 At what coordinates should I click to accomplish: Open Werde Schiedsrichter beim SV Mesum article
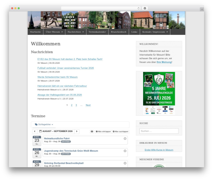58,77
